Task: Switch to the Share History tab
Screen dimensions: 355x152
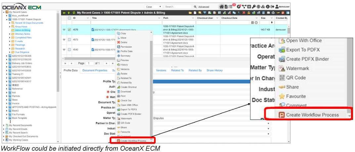Action: point(214,70)
